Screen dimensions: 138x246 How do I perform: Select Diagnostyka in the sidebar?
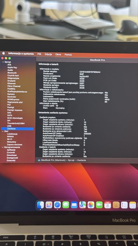[x=13, y=78]
